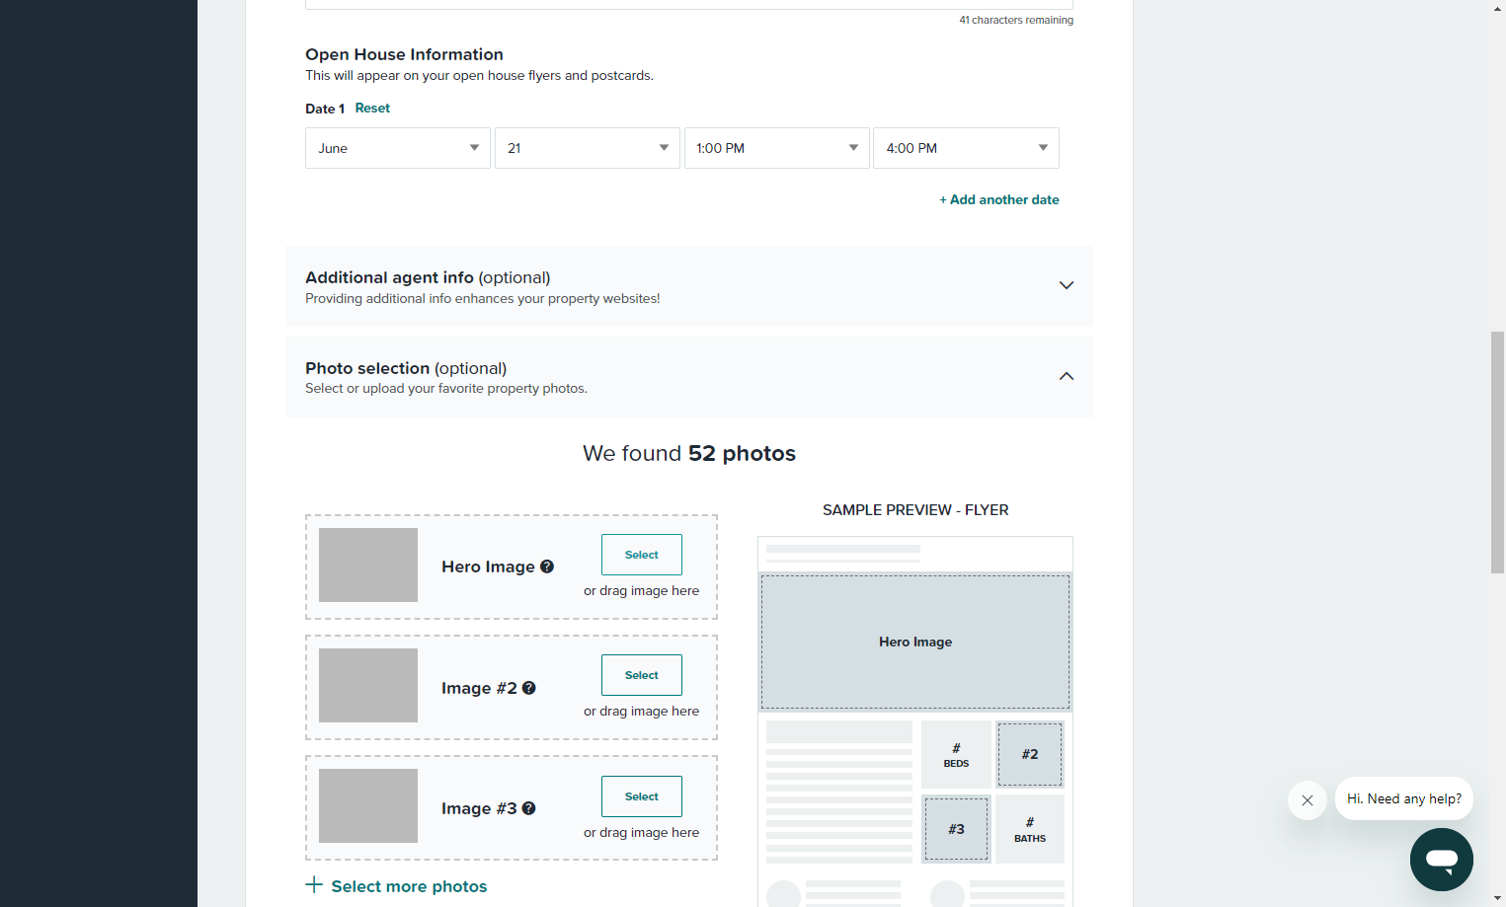1506x907 pixels.
Task: Open the 1:00 PM start time dropdown
Action: [x=777, y=148]
